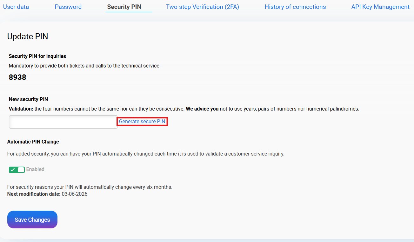Viewport: 414px width, 242px height.
Task: Click the Update PIN heading
Action: [28, 36]
